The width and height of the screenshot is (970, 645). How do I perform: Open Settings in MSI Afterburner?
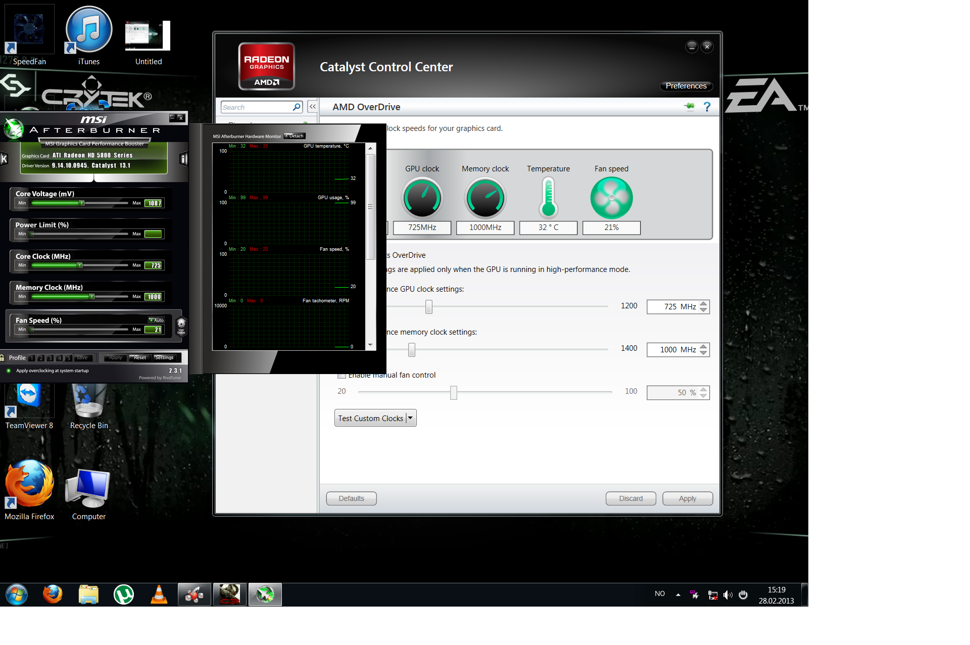coord(164,358)
